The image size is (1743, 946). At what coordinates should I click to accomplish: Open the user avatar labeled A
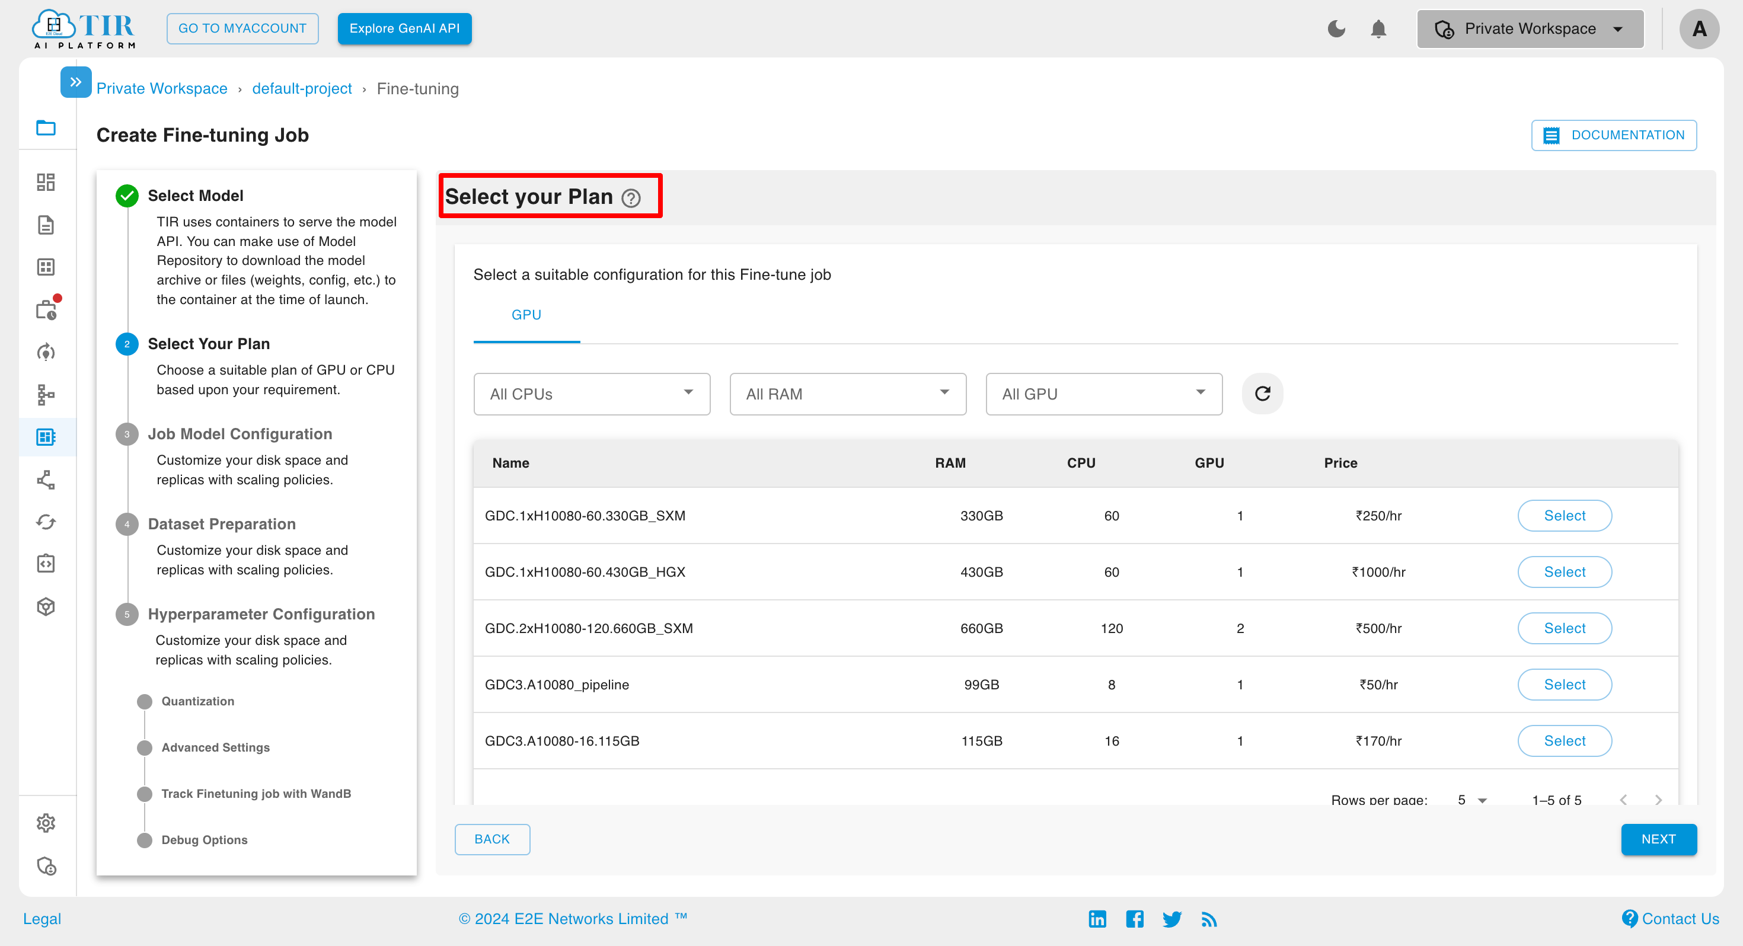click(x=1699, y=28)
